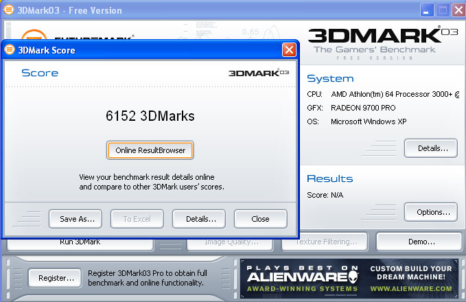Open the Image Quality… tool
Viewport: 466px width, 302px height.
(x=233, y=242)
